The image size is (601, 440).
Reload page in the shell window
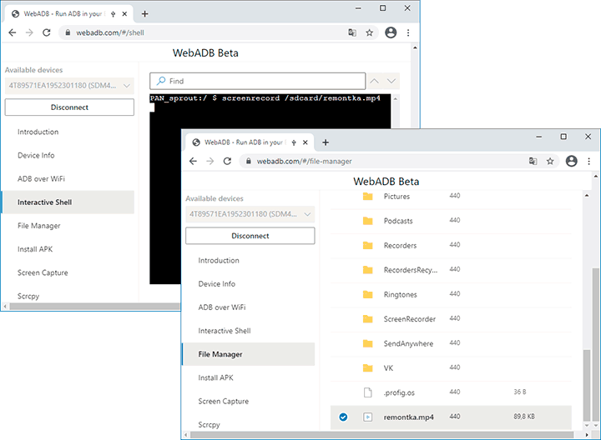(47, 32)
